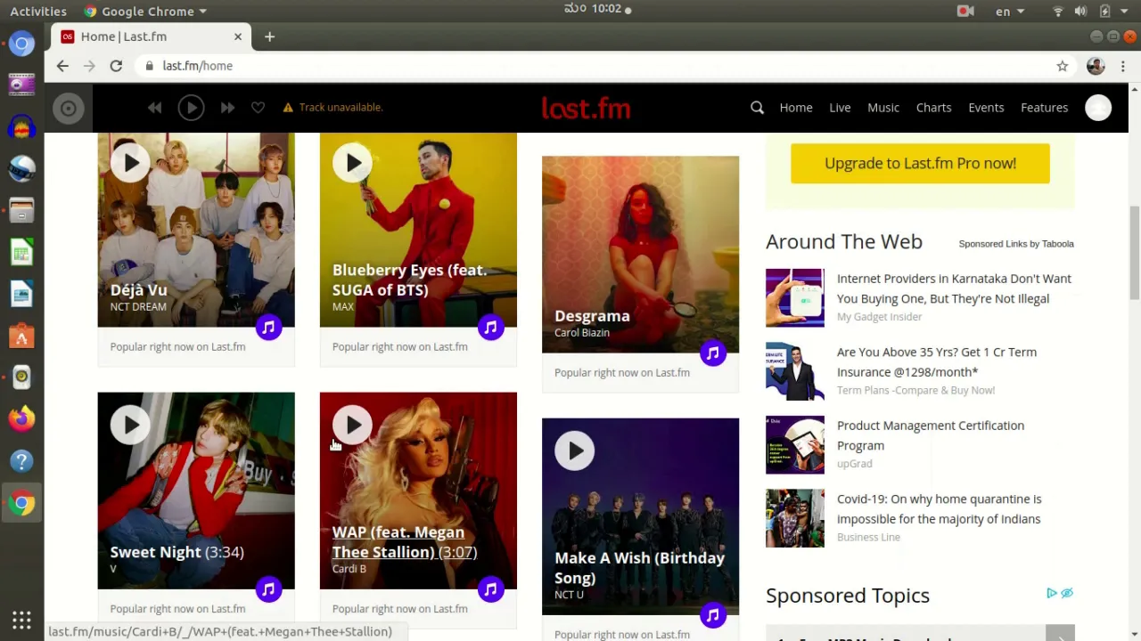
Task: Open the Features navigation item
Action: coord(1044,108)
